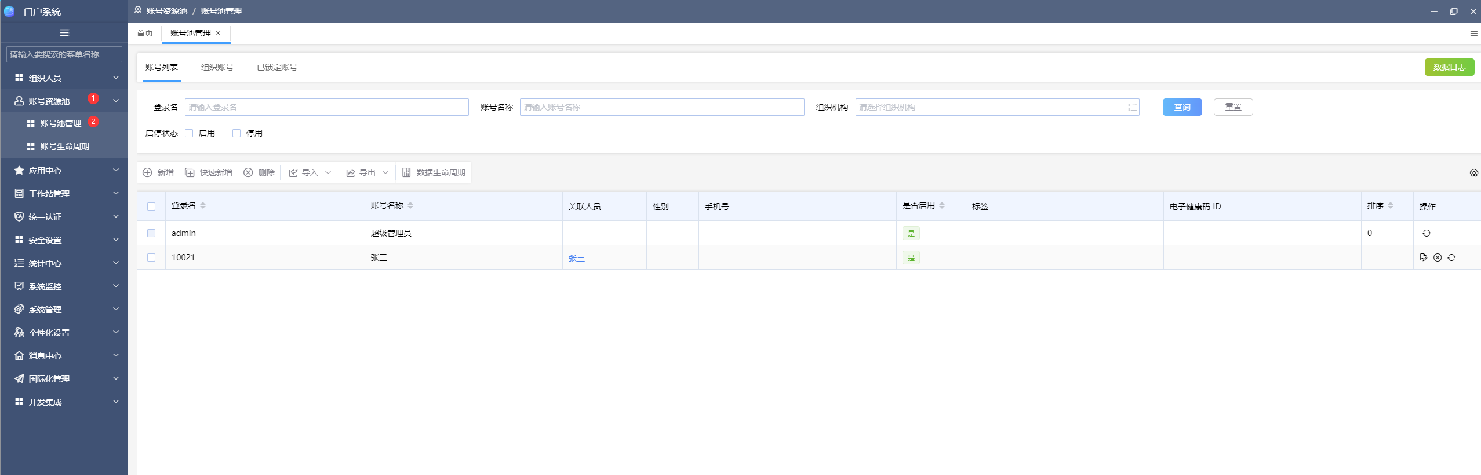This screenshot has width=1481, height=475.
Task: Expand 系统管理 chevron
Action: click(116, 309)
